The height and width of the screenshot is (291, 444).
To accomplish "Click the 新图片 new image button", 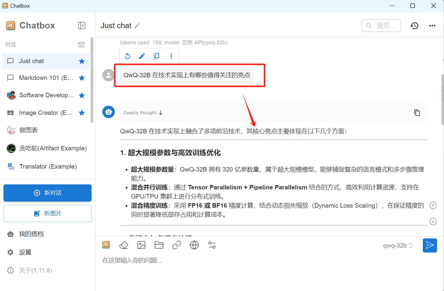I will click(x=47, y=213).
